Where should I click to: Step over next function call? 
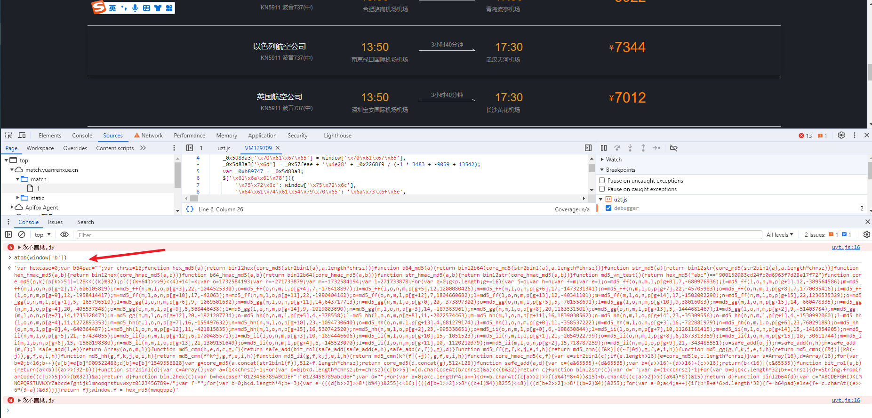pos(617,148)
